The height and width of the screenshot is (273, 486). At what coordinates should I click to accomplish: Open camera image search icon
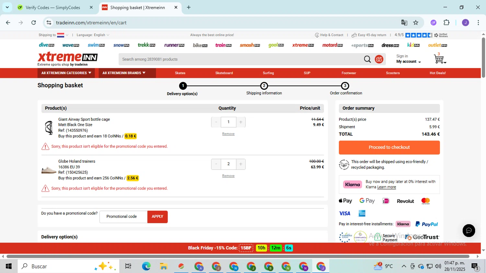(379, 59)
